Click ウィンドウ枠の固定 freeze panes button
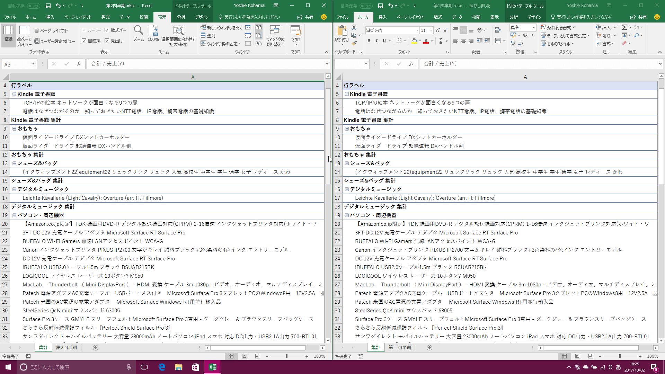 coord(221,44)
